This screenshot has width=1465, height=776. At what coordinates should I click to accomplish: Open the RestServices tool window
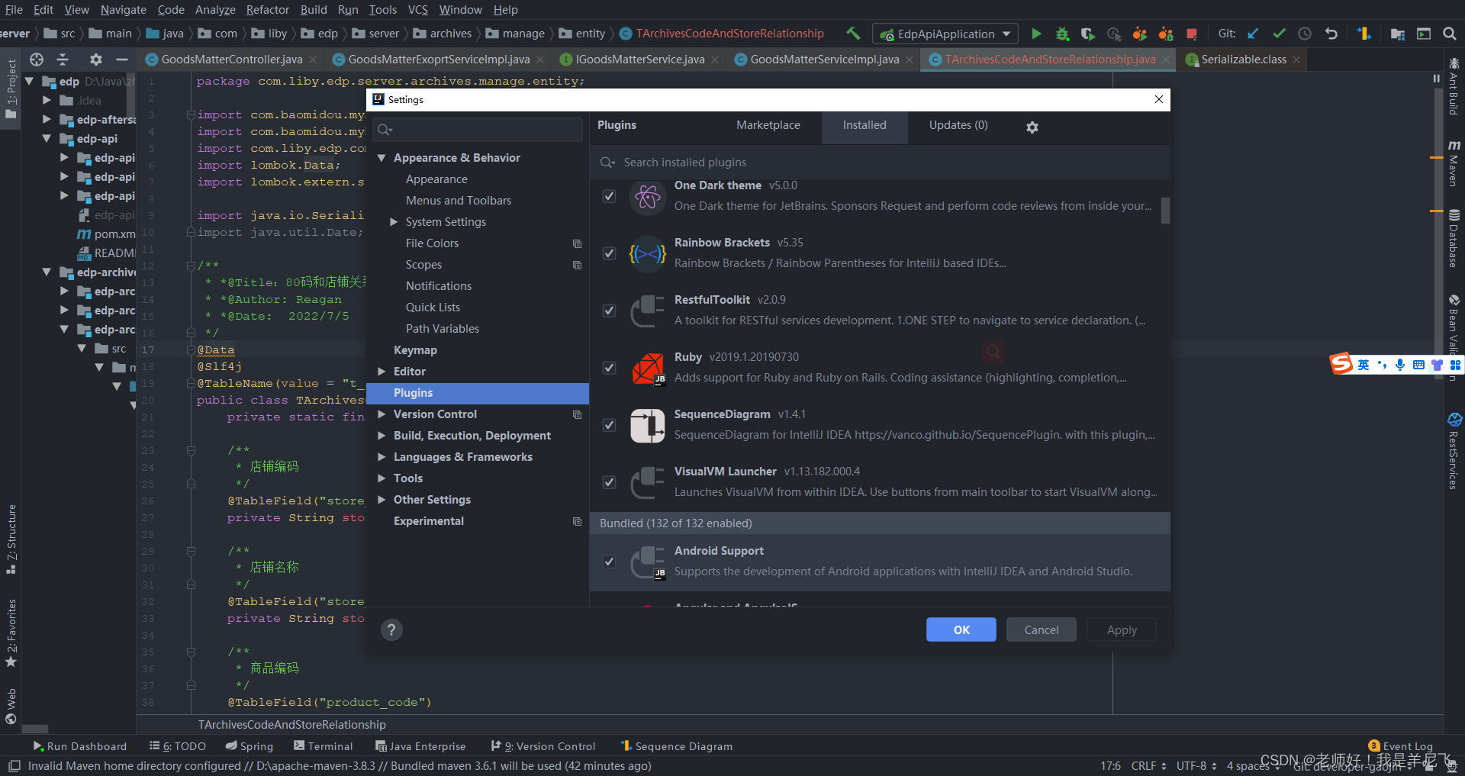[1454, 450]
